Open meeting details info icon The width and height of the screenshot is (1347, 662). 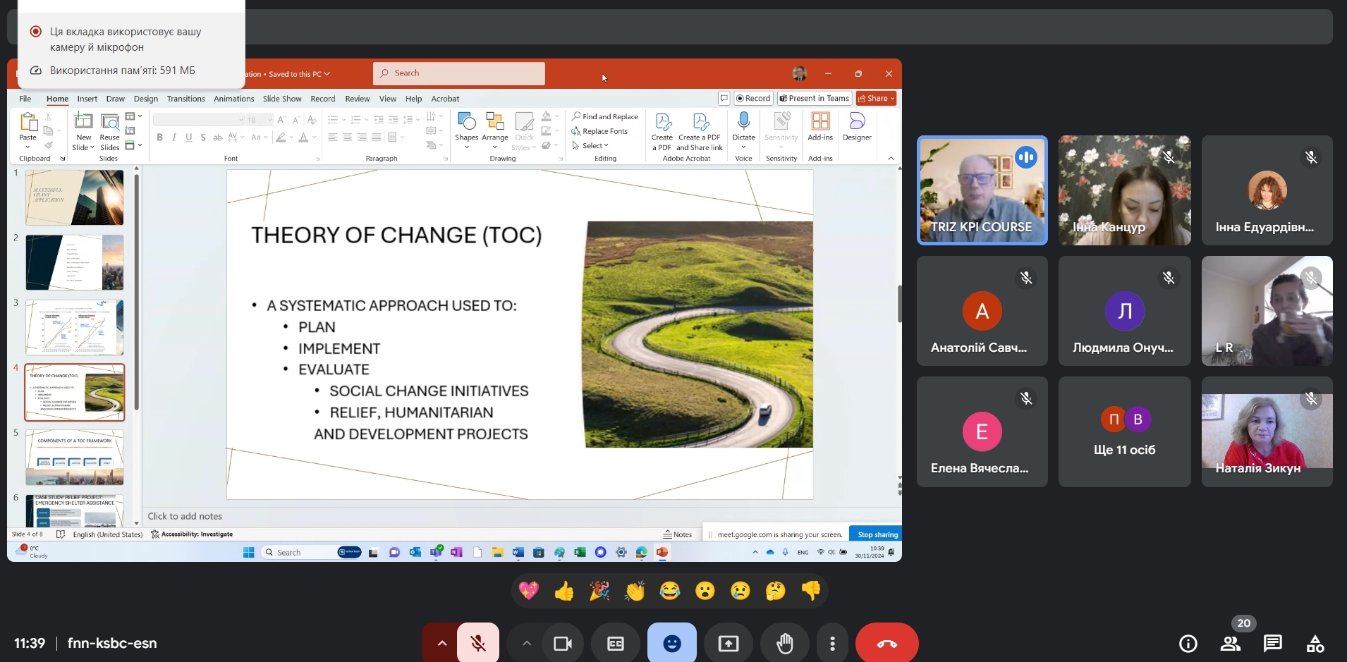coord(1188,643)
